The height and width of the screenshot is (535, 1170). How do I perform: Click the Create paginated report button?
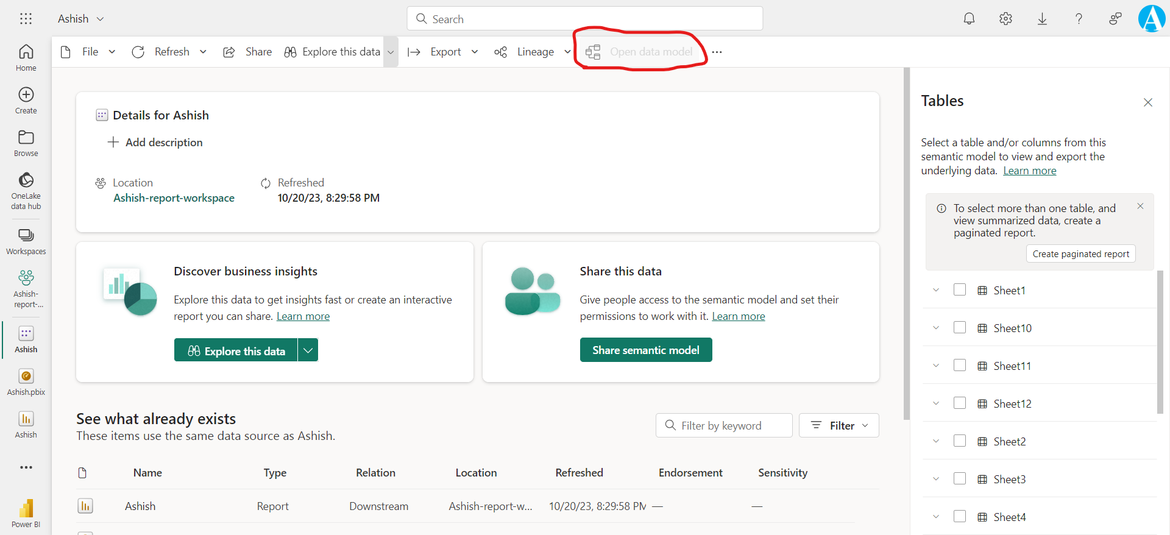pyautogui.click(x=1080, y=254)
